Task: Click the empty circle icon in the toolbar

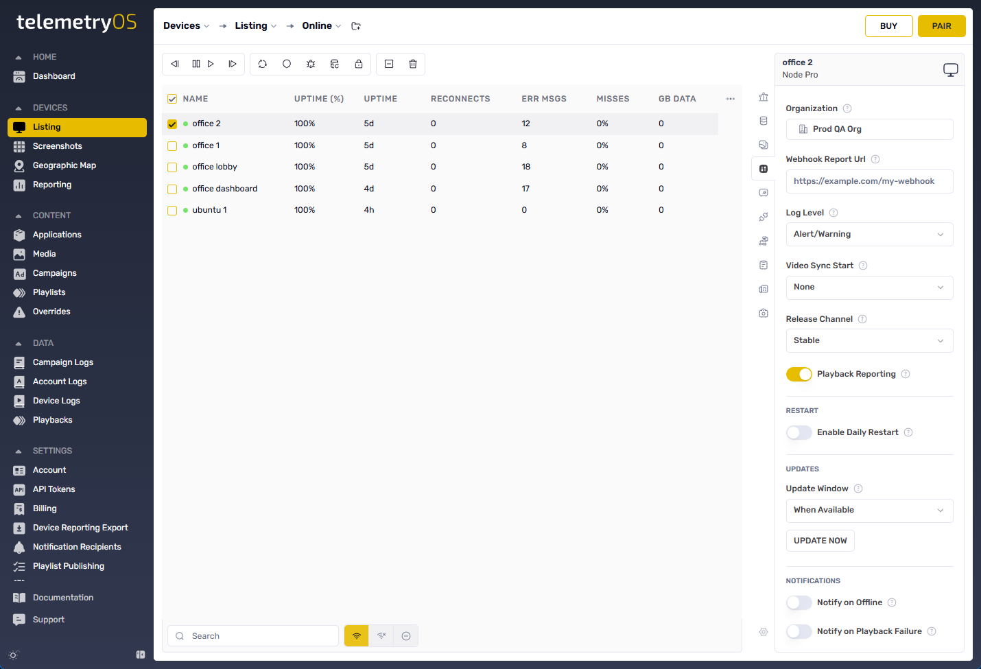Action: 287,64
